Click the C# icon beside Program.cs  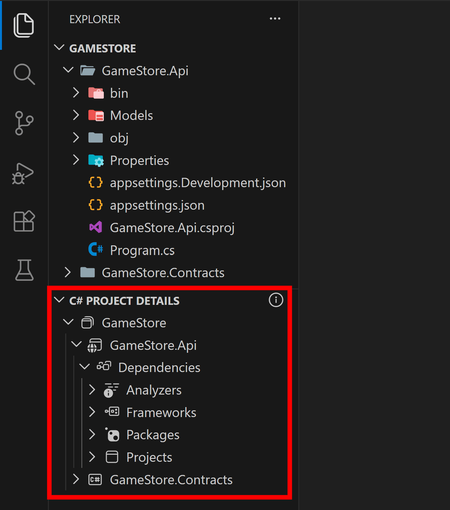point(95,249)
